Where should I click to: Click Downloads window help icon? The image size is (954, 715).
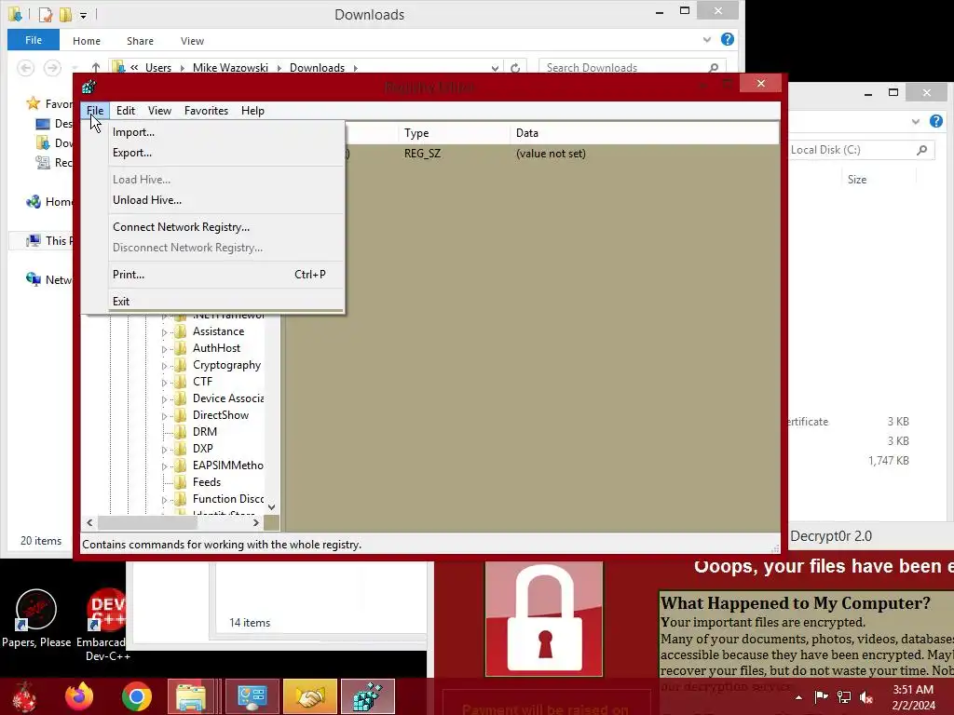point(727,39)
